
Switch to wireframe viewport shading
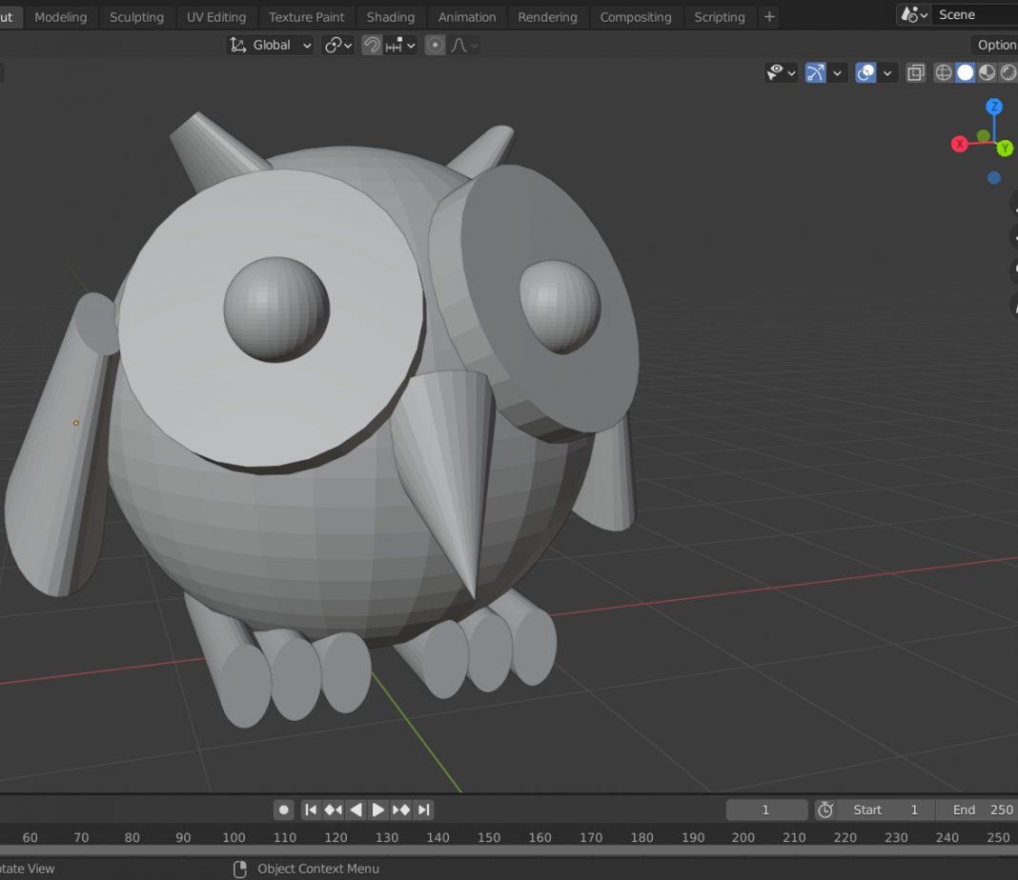[944, 73]
